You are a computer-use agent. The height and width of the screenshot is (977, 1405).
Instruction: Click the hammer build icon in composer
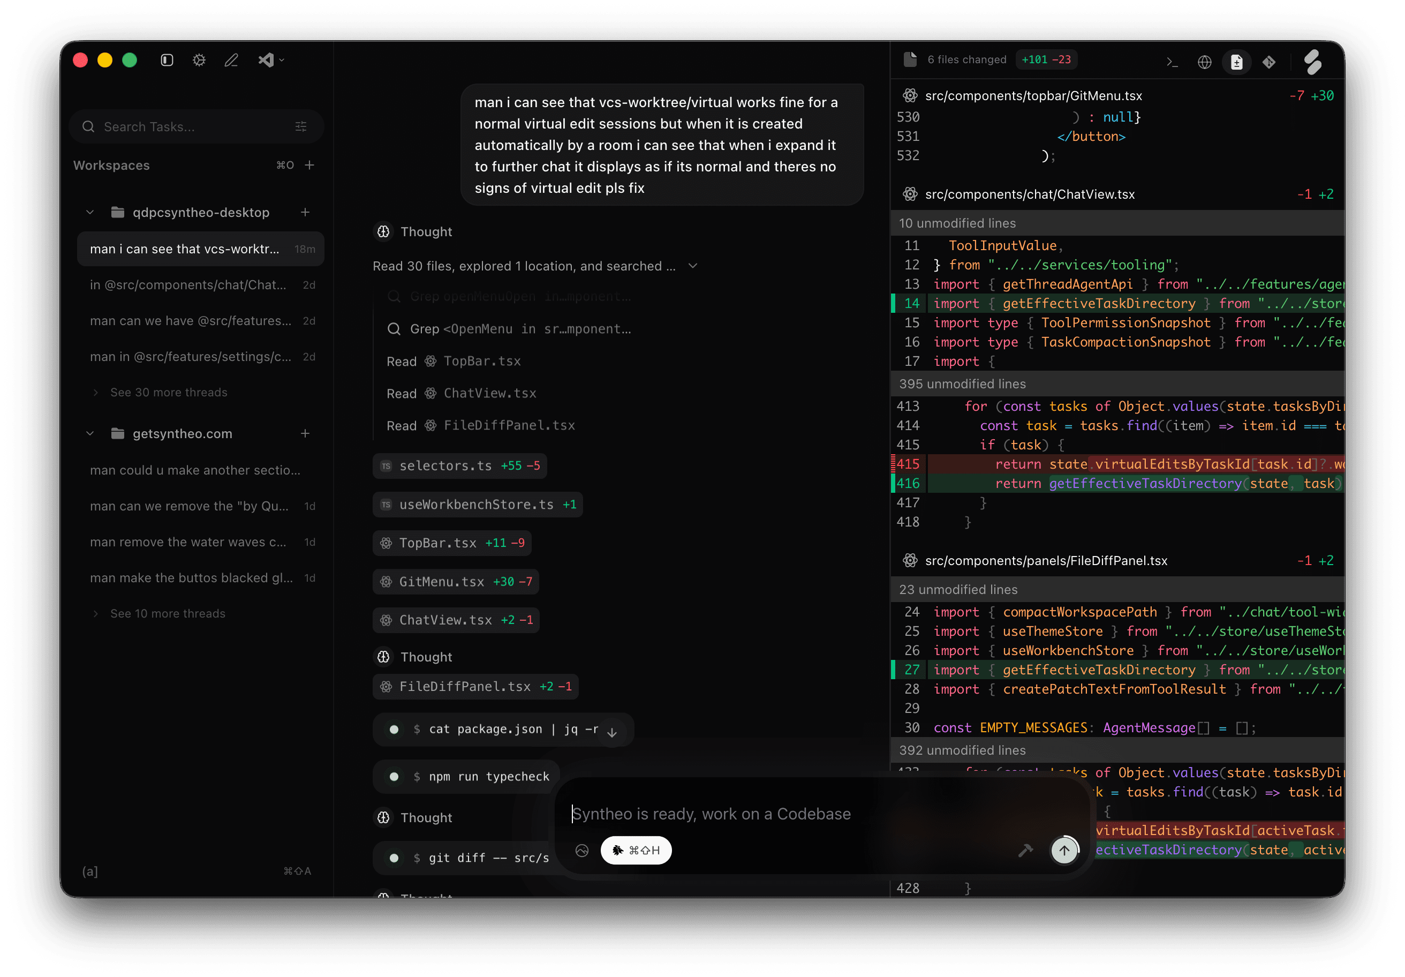click(1025, 850)
